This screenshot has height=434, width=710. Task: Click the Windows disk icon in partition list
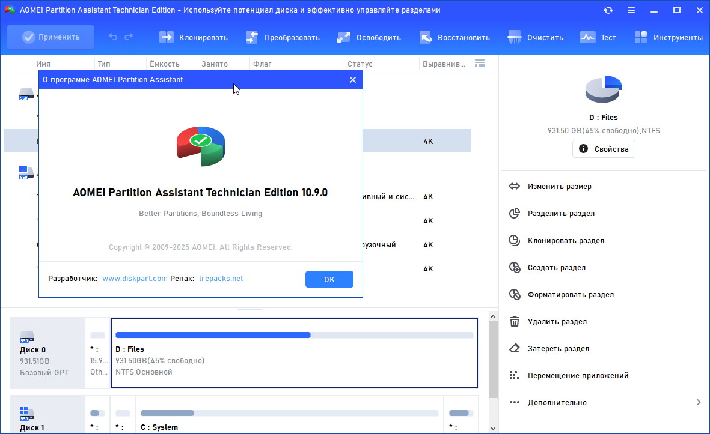[26, 172]
